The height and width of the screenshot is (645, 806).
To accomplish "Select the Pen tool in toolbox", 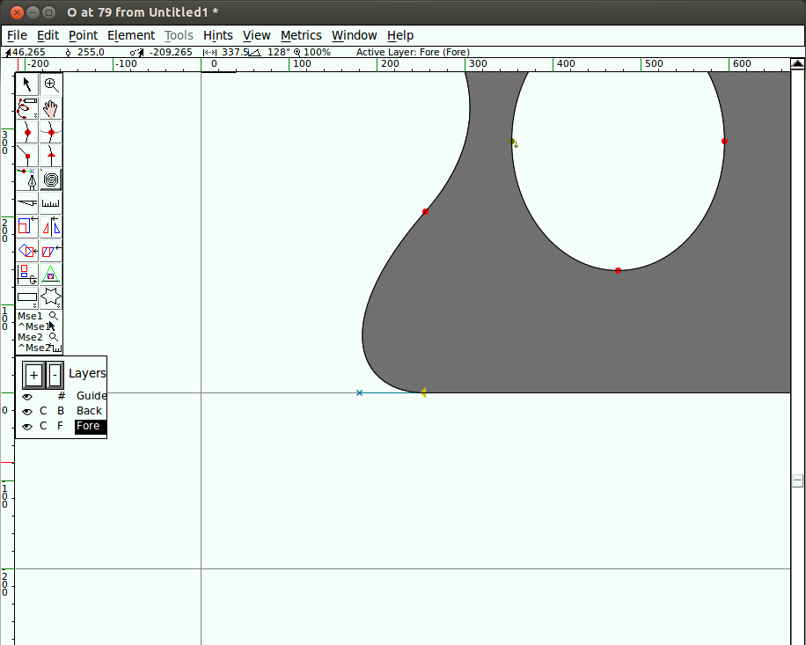I will [x=27, y=180].
